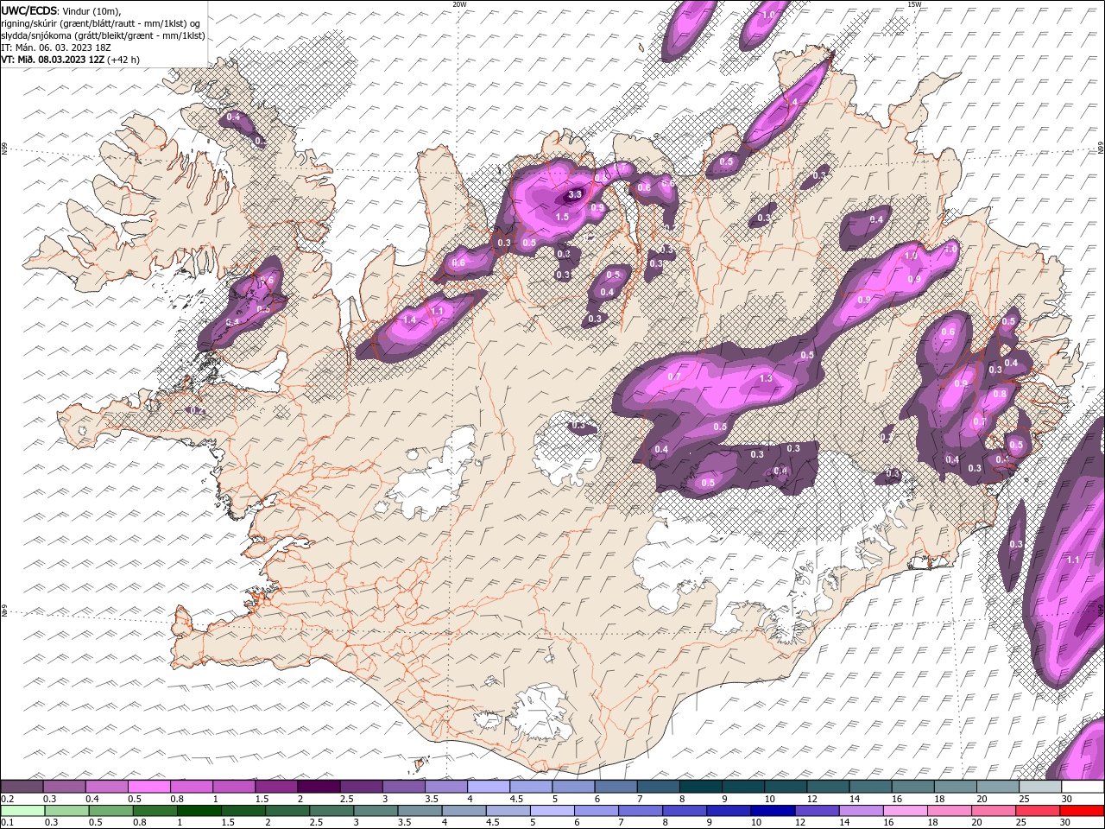Screen dimensions: 1105x829
Task: Click the pale green lower swatch between 0.1 and 0.3
Action: [x=23, y=811]
